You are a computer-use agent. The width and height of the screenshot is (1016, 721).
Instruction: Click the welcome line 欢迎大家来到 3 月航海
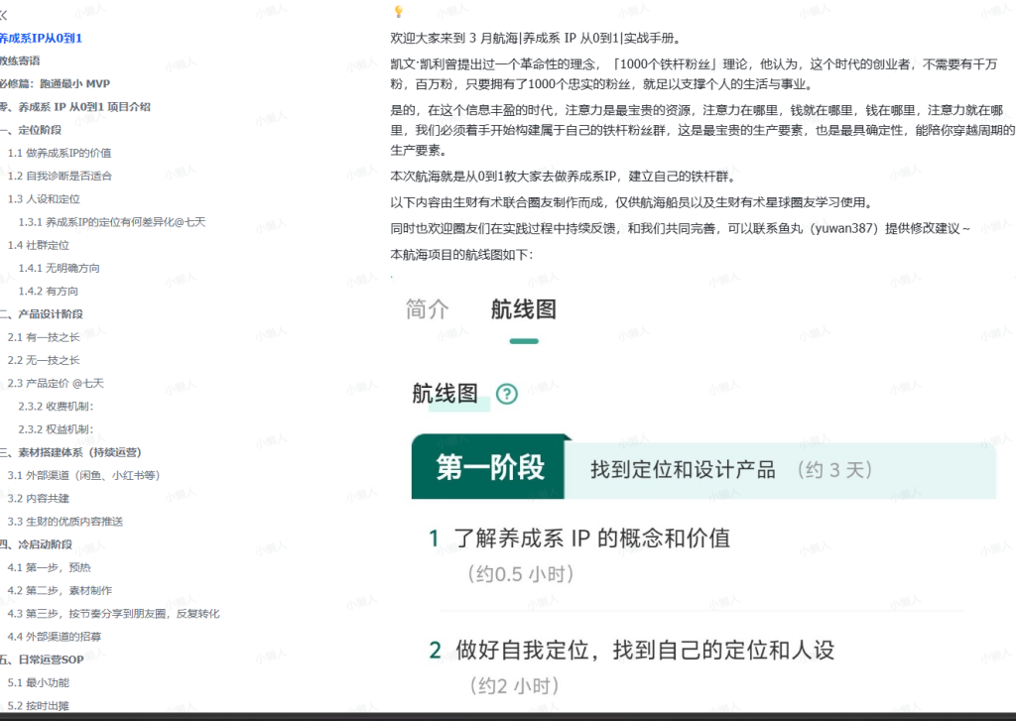tap(537, 39)
